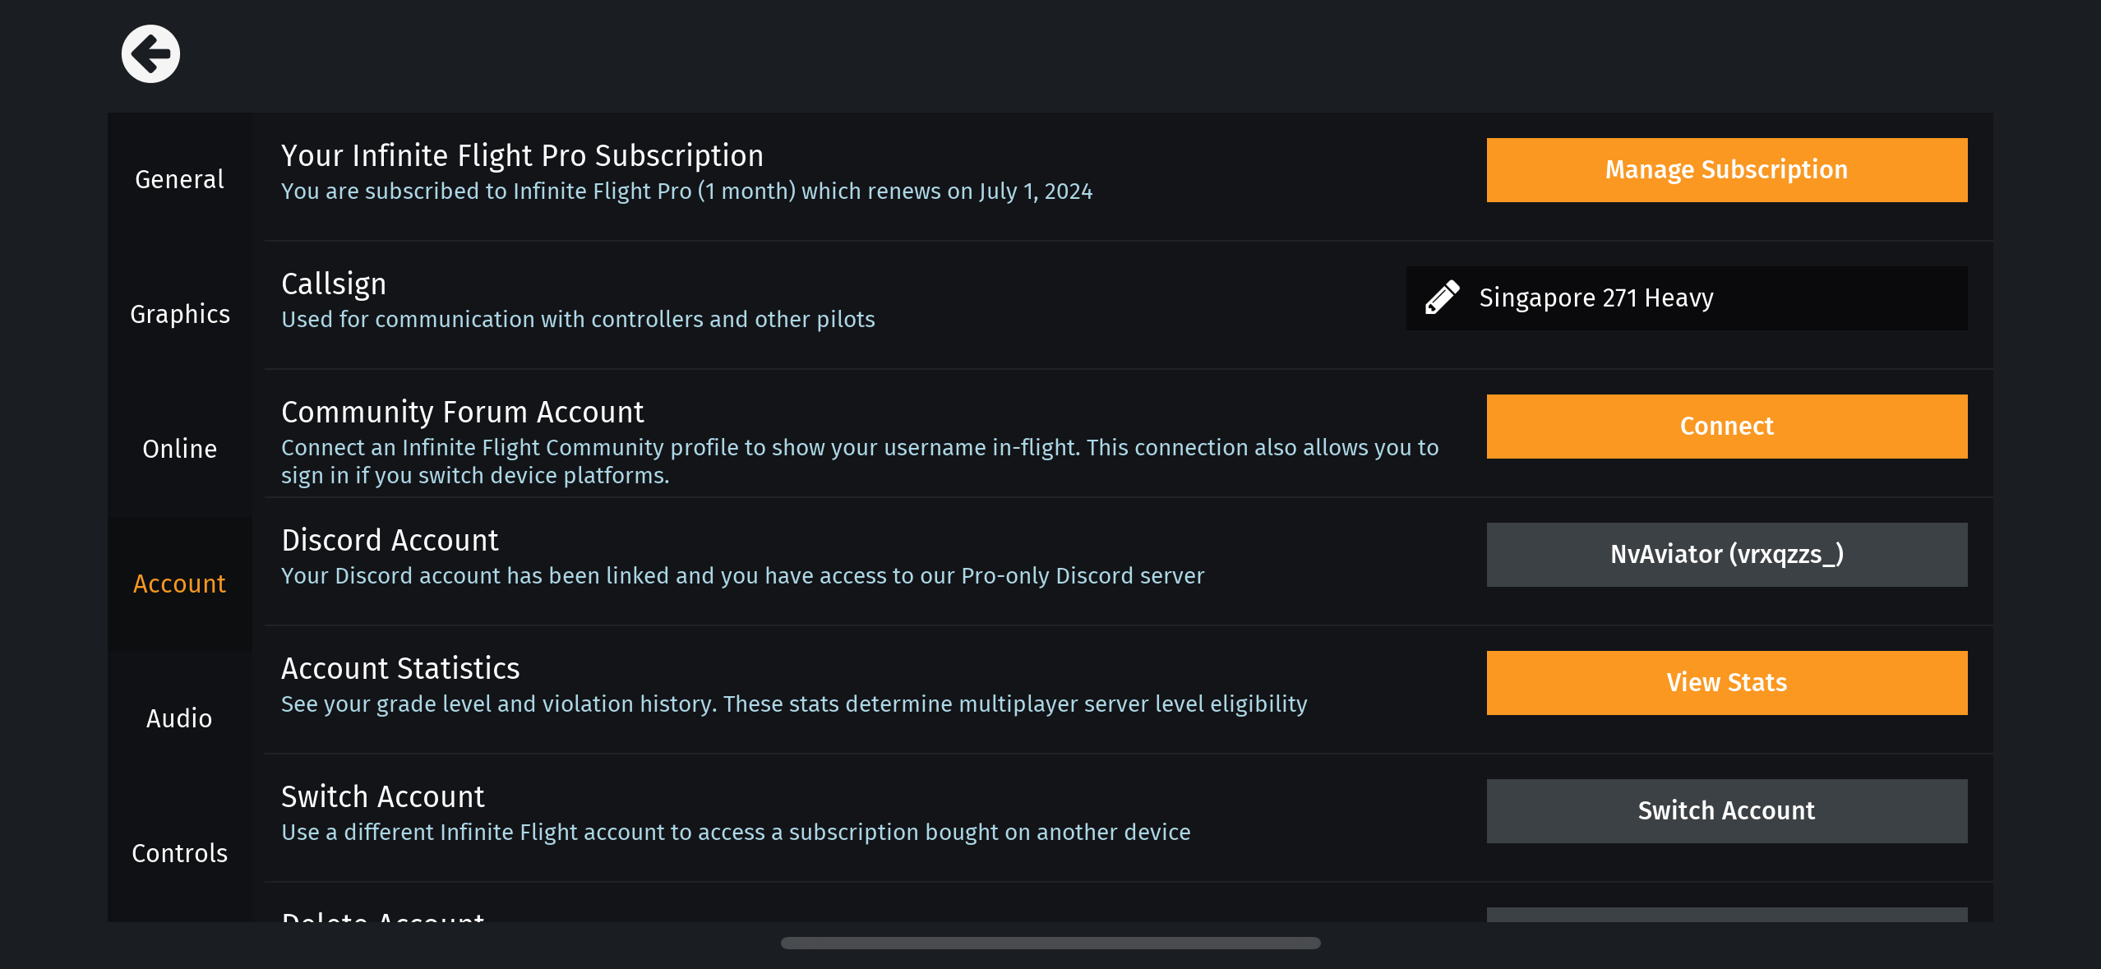
Task: Tap the home indicator bar at bottom
Action: coord(1050,943)
